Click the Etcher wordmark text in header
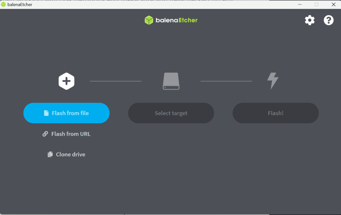 tap(187, 20)
